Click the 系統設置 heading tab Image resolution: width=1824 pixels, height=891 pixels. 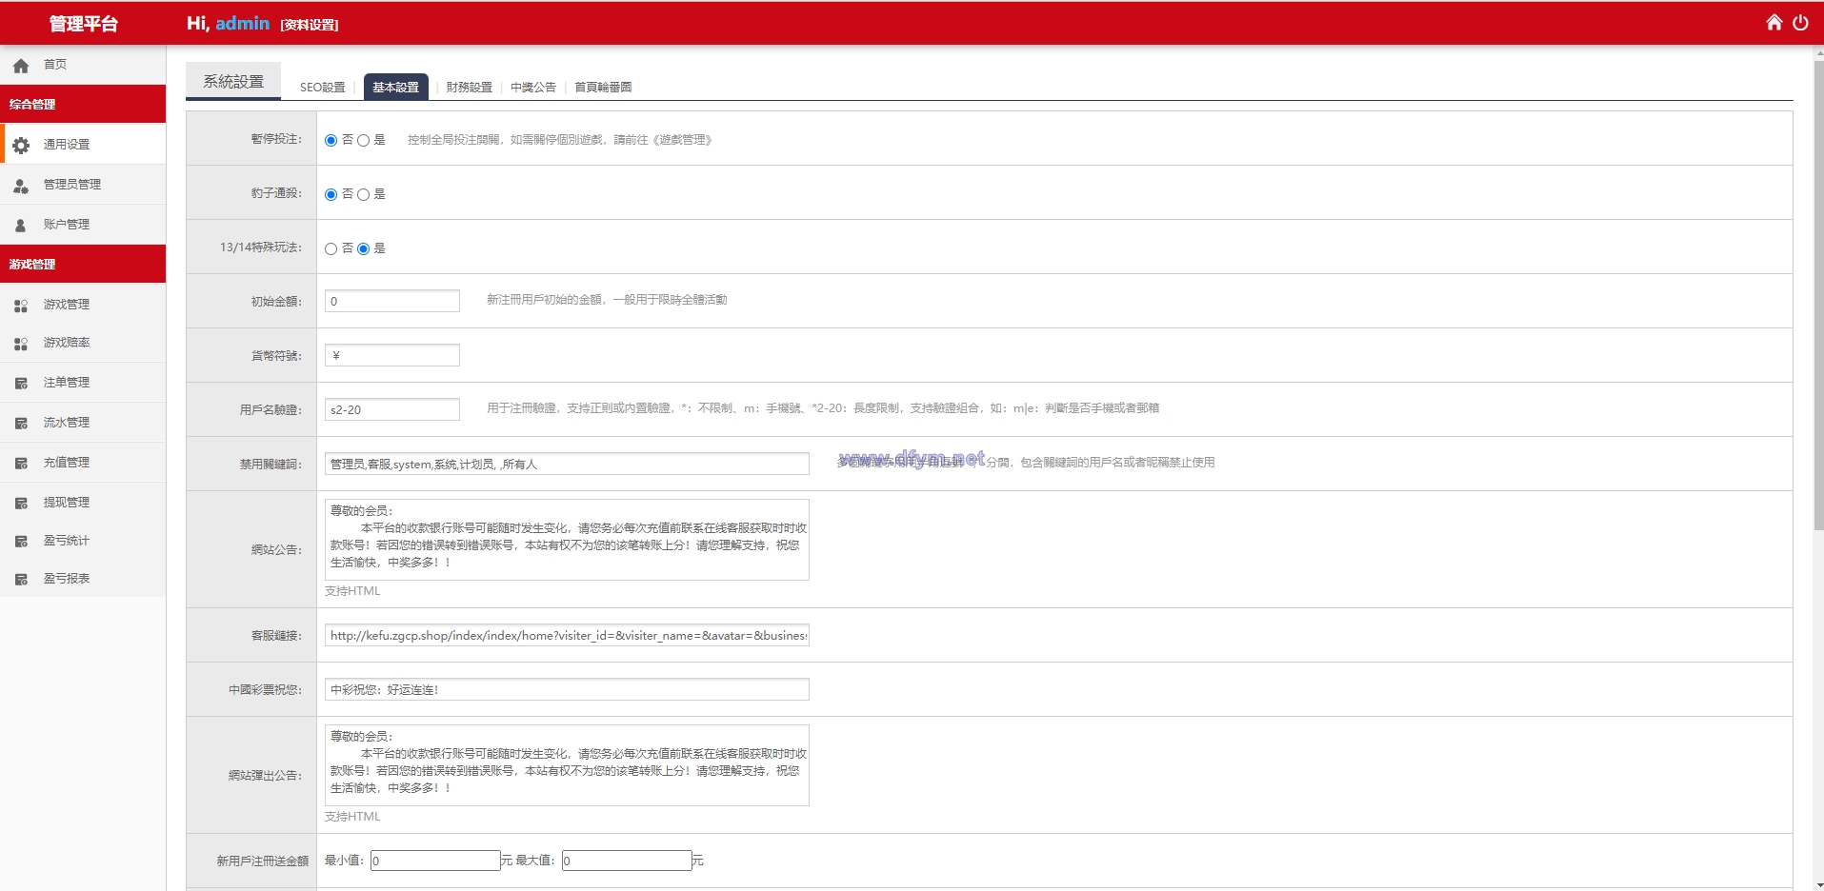233,82
